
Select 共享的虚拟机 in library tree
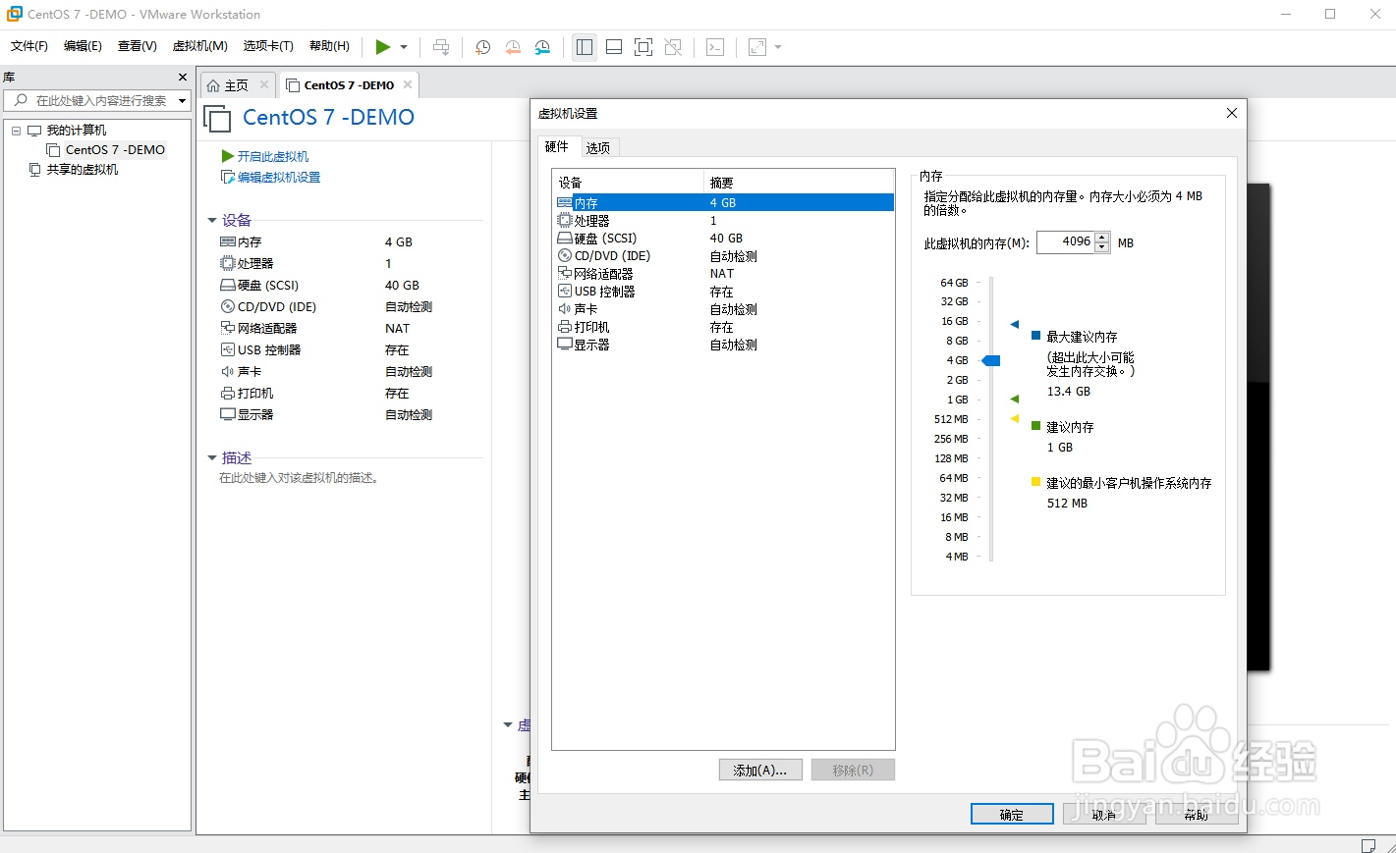(x=83, y=170)
